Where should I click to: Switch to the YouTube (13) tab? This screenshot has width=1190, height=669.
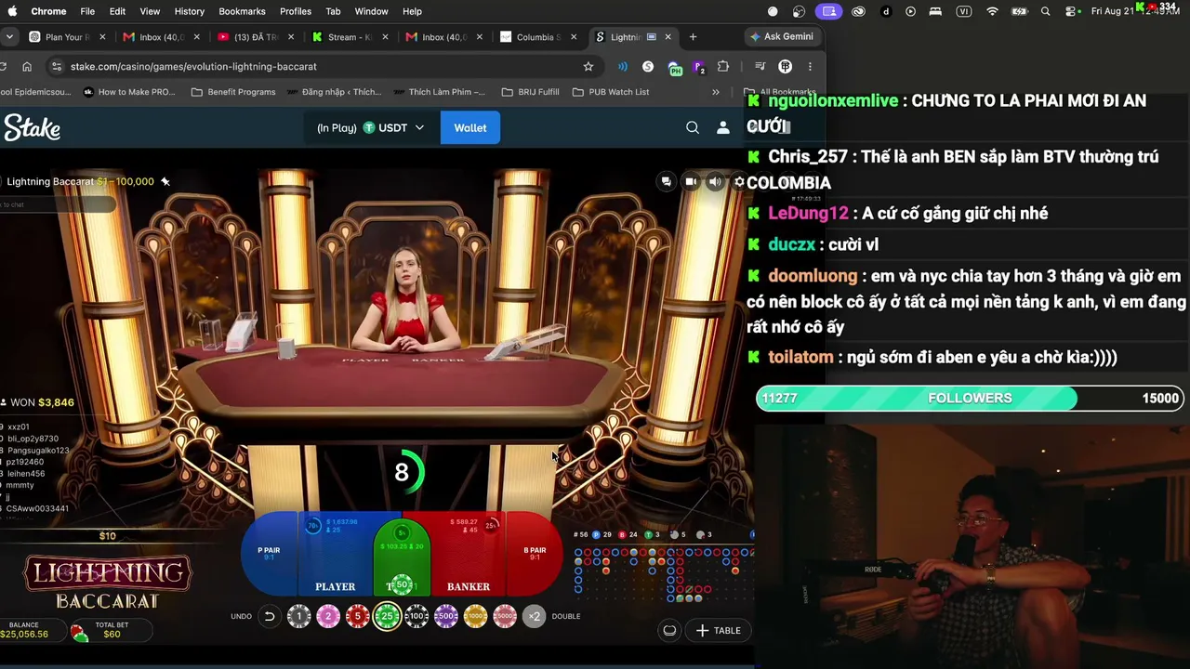pyautogui.click(x=255, y=37)
